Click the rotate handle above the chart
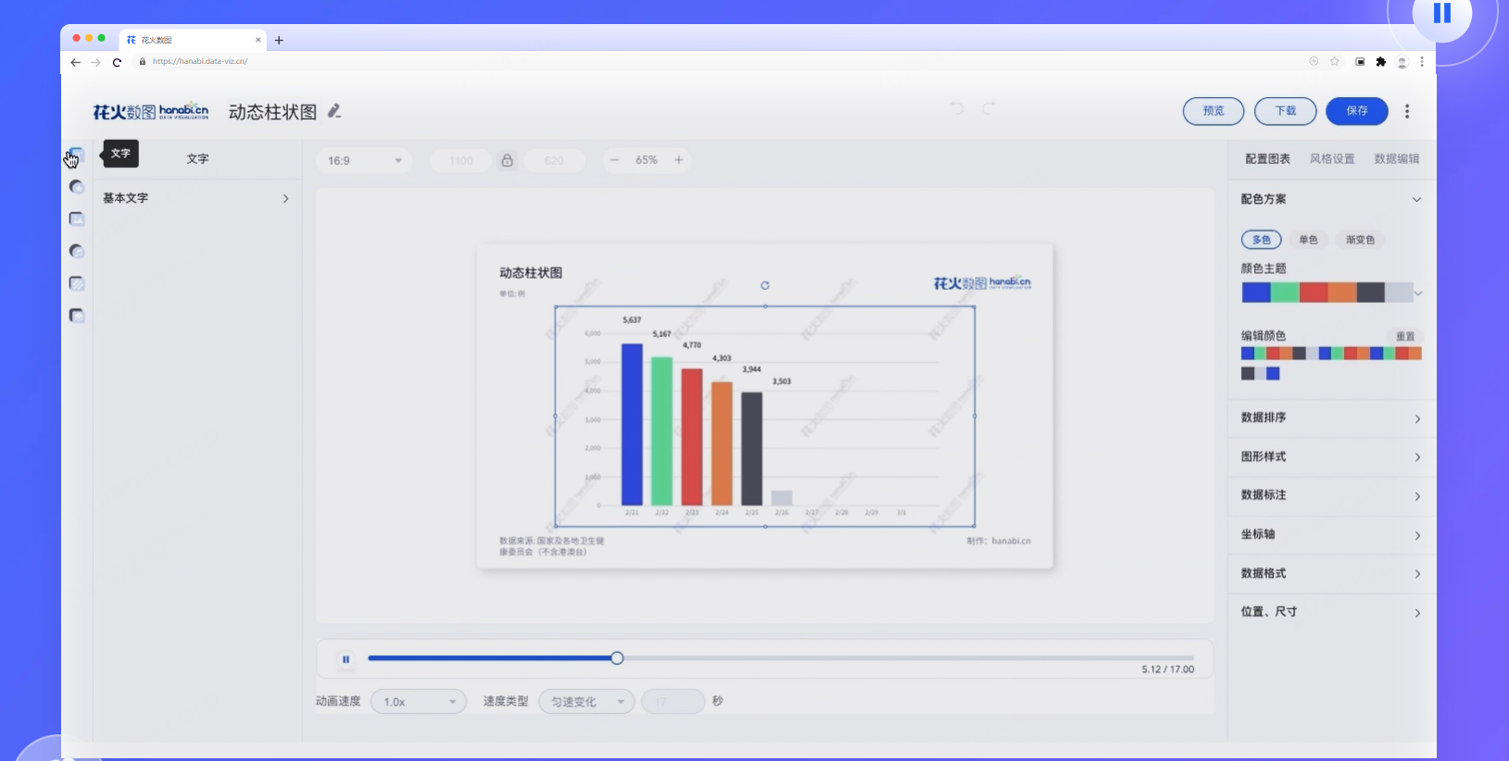This screenshot has width=1509, height=761. point(765,285)
